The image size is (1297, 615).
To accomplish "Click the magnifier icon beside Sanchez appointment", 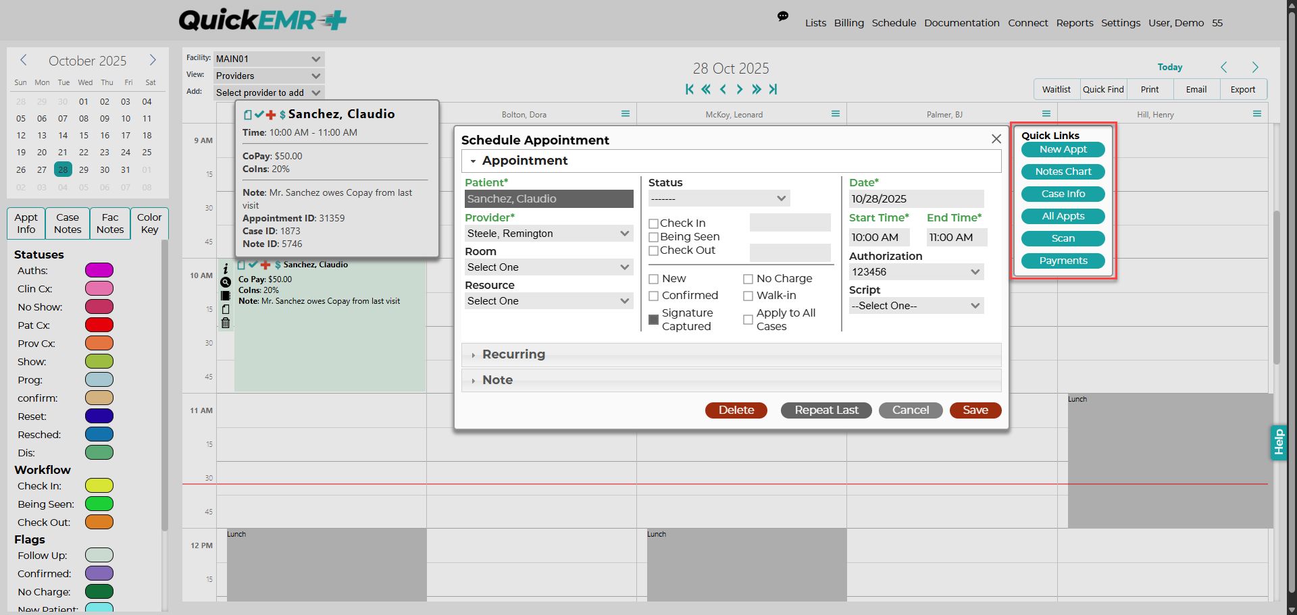I will coord(226,282).
